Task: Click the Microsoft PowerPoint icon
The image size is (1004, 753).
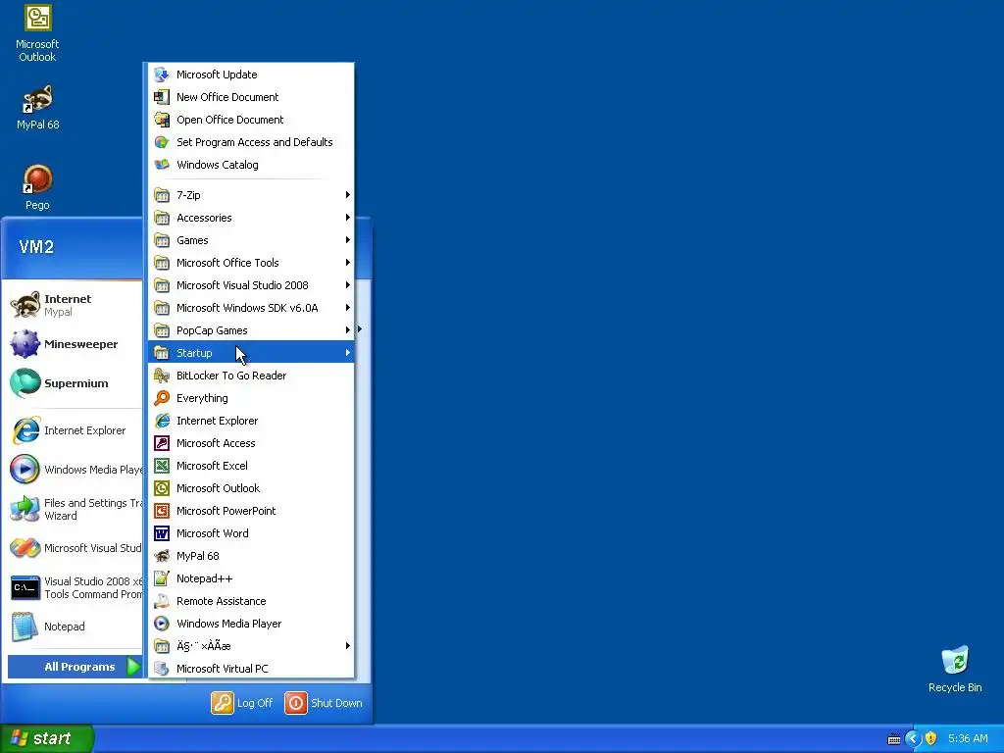Action: pos(162,511)
